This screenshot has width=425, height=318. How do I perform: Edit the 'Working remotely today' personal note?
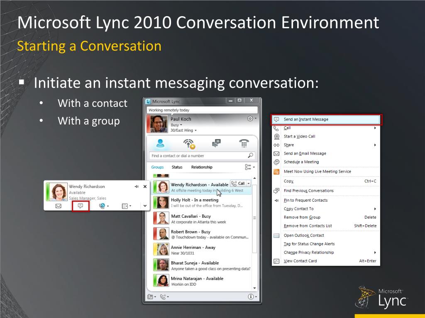pyautogui.click(x=202, y=110)
